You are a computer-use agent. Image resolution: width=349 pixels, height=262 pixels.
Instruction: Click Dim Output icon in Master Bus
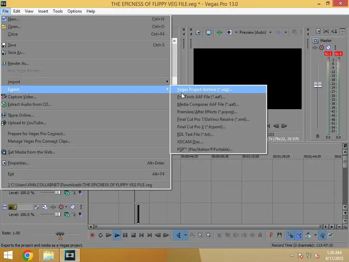tap(334, 31)
